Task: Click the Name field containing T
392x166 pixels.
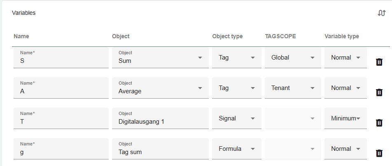Action: [x=61, y=122]
